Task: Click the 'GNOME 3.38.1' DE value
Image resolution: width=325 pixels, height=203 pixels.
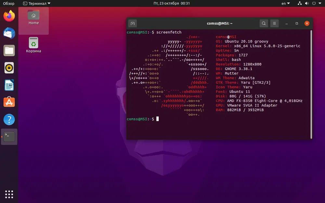Action: point(239,69)
